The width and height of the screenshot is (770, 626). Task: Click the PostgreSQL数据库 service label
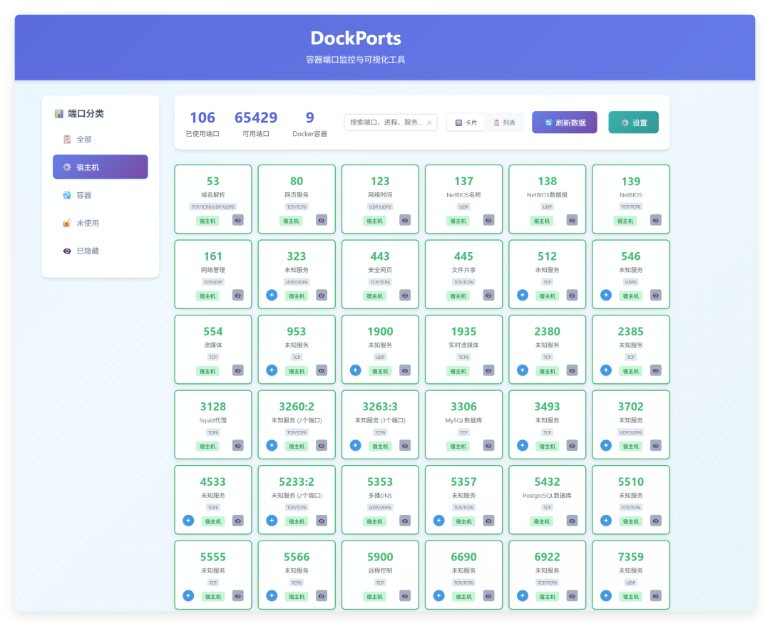coord(547,496)
